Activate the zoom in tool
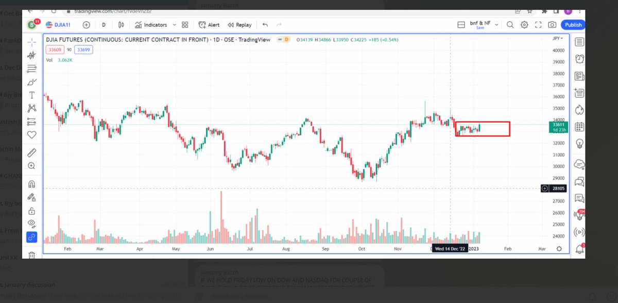 point(32,166)
